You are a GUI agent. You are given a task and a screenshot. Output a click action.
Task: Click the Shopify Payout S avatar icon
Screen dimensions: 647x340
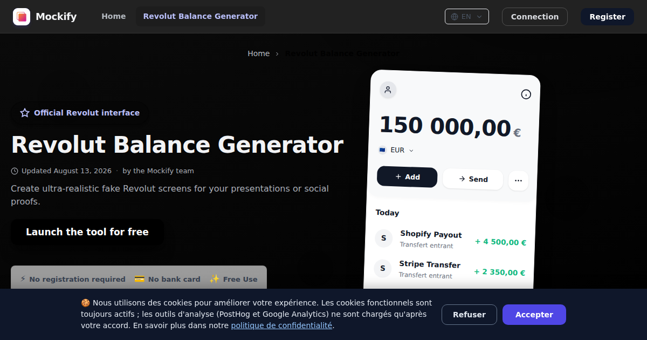pyautogui.click(x=383, y=238)
